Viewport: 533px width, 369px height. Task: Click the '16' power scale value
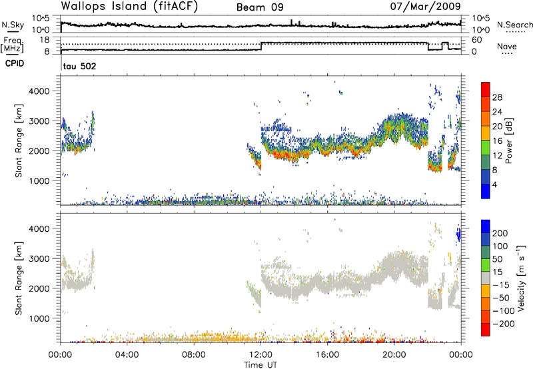tap(497, 141)
